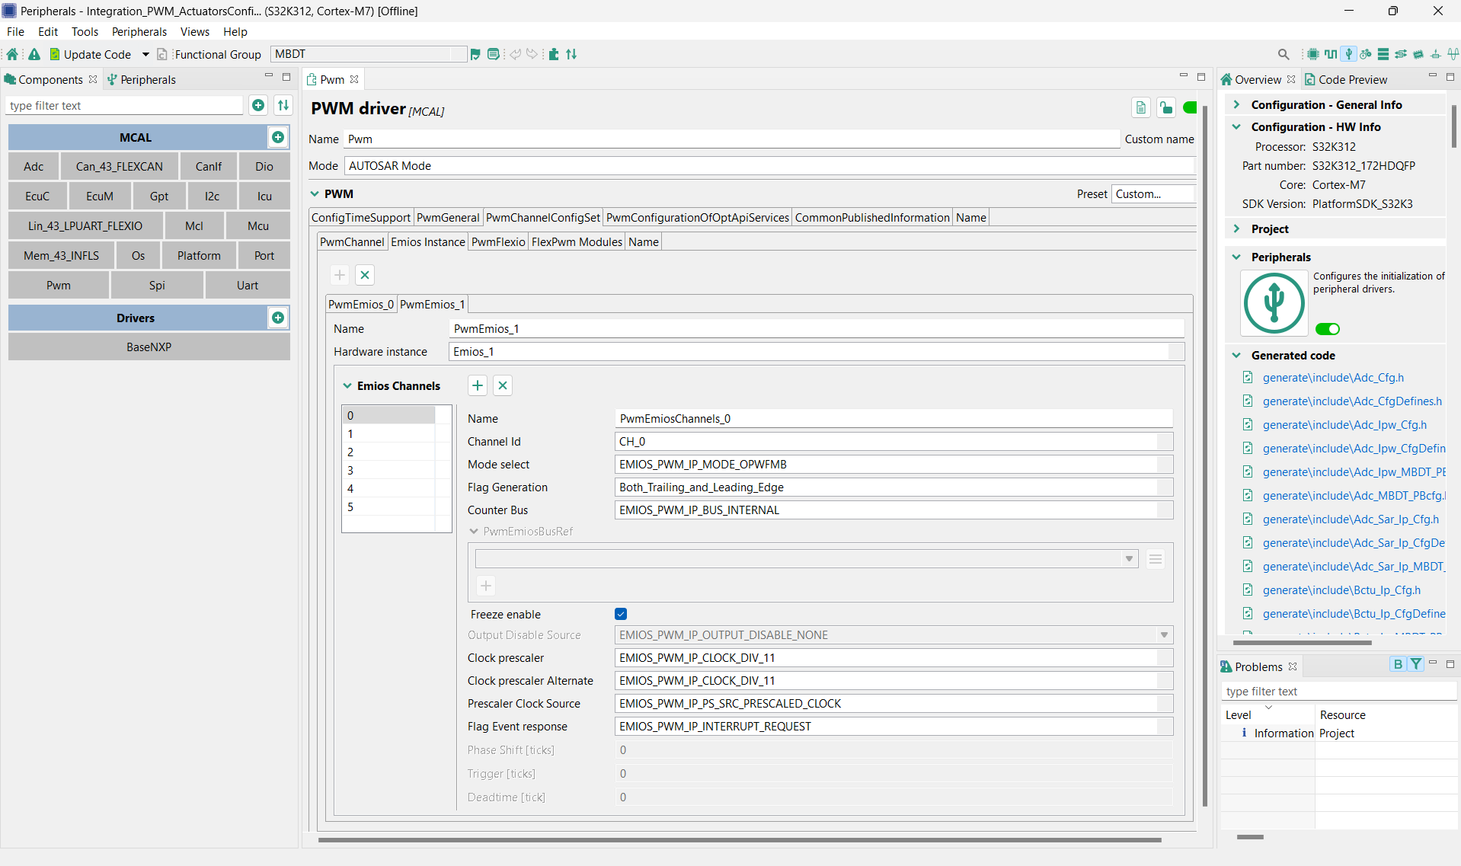The height and width of the screenshot is (866, 1461).
Task: Collapse the Emios Channels section
Action: (x=347, y=385)
